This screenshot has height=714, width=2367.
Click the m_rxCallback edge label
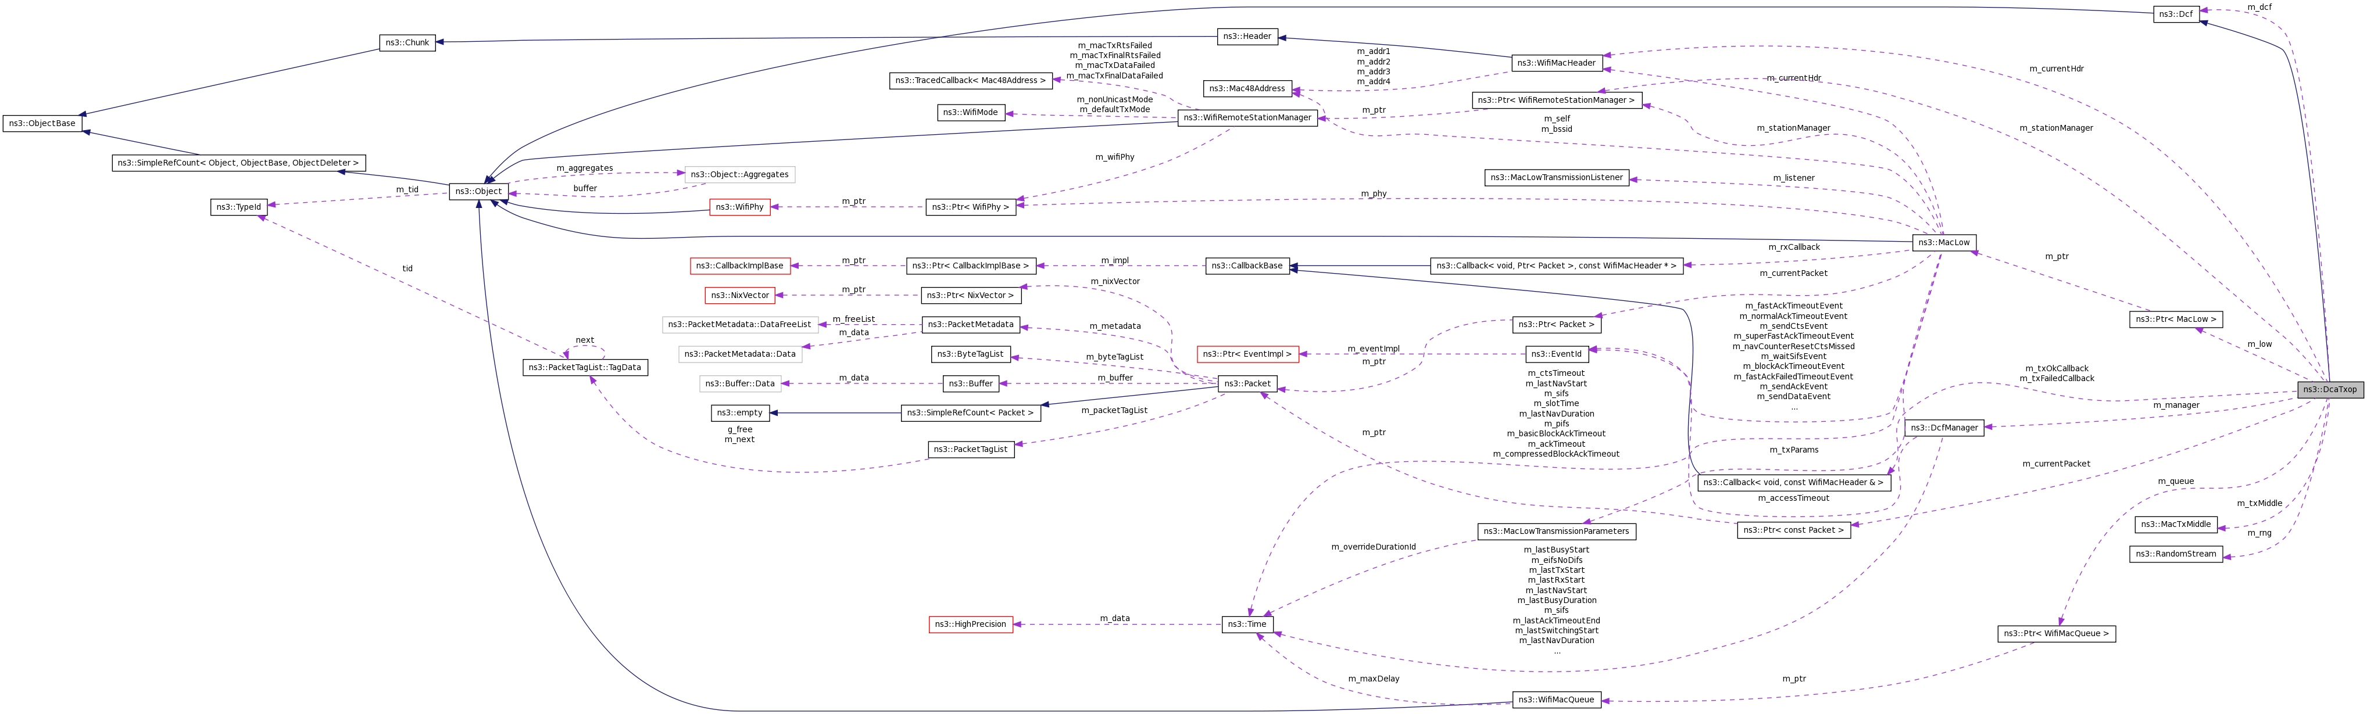click(1794, 247)
